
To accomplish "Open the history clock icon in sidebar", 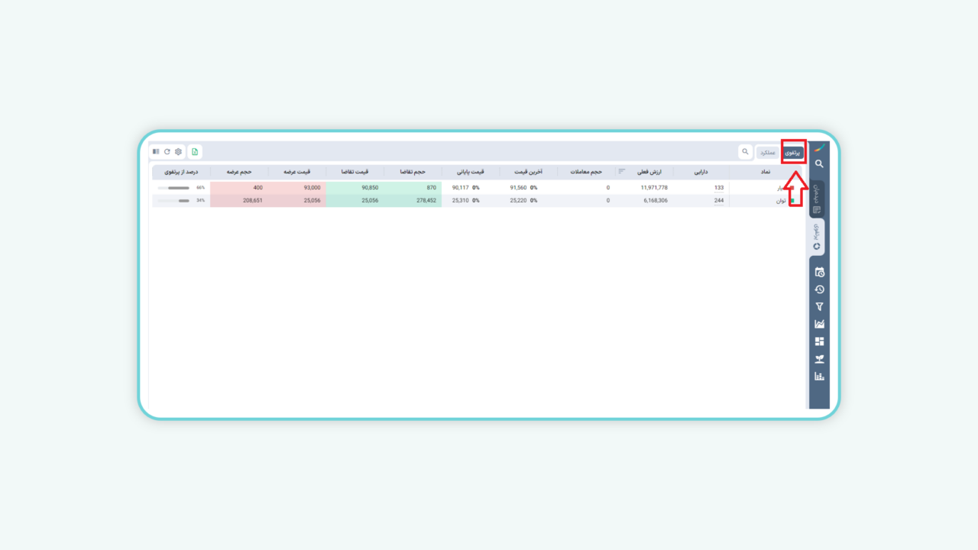I will [819, 290].
